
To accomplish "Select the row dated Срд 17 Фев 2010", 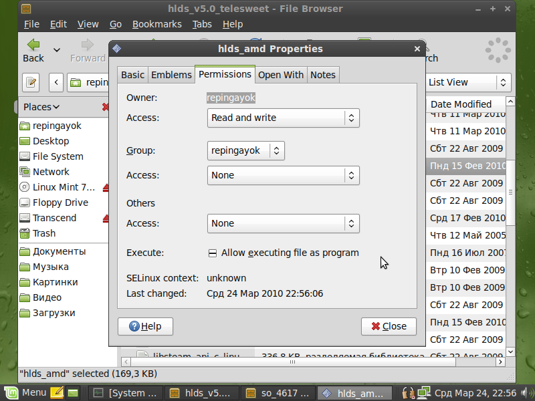I will (x=465, y=218).
